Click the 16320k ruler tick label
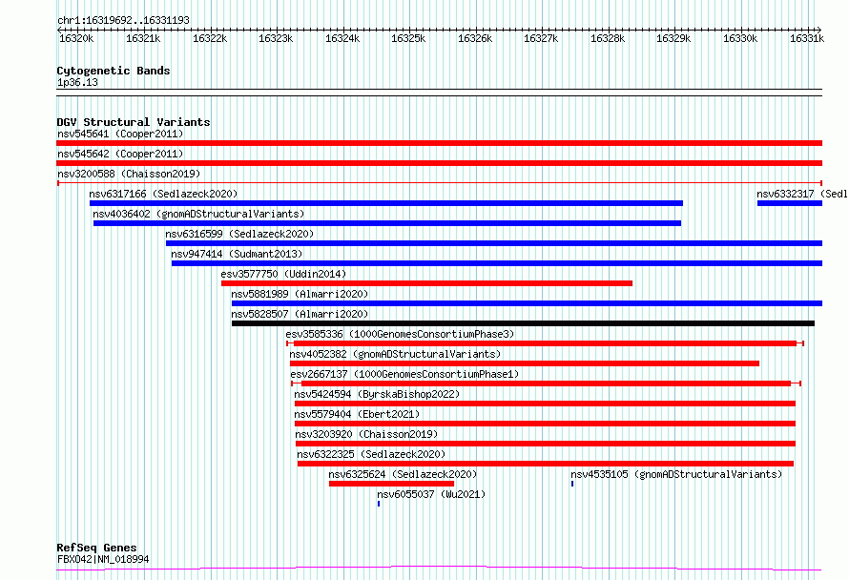Image resolution: width=849 pixels, height=580 pixels. coord(76,38)
